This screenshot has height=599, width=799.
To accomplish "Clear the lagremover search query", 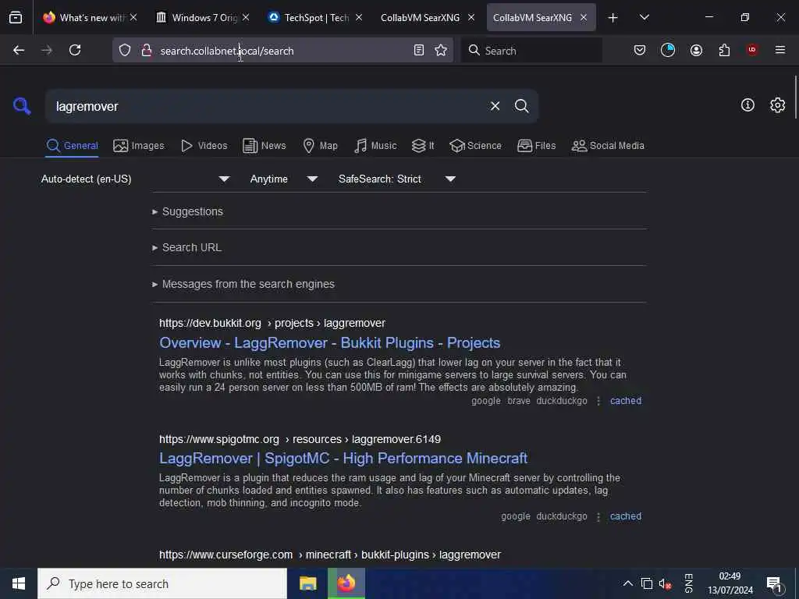I will click(x=495, y=106).
